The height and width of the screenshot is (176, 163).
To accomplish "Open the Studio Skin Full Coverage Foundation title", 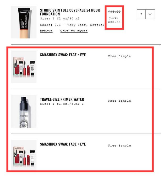I will (70, 12).
